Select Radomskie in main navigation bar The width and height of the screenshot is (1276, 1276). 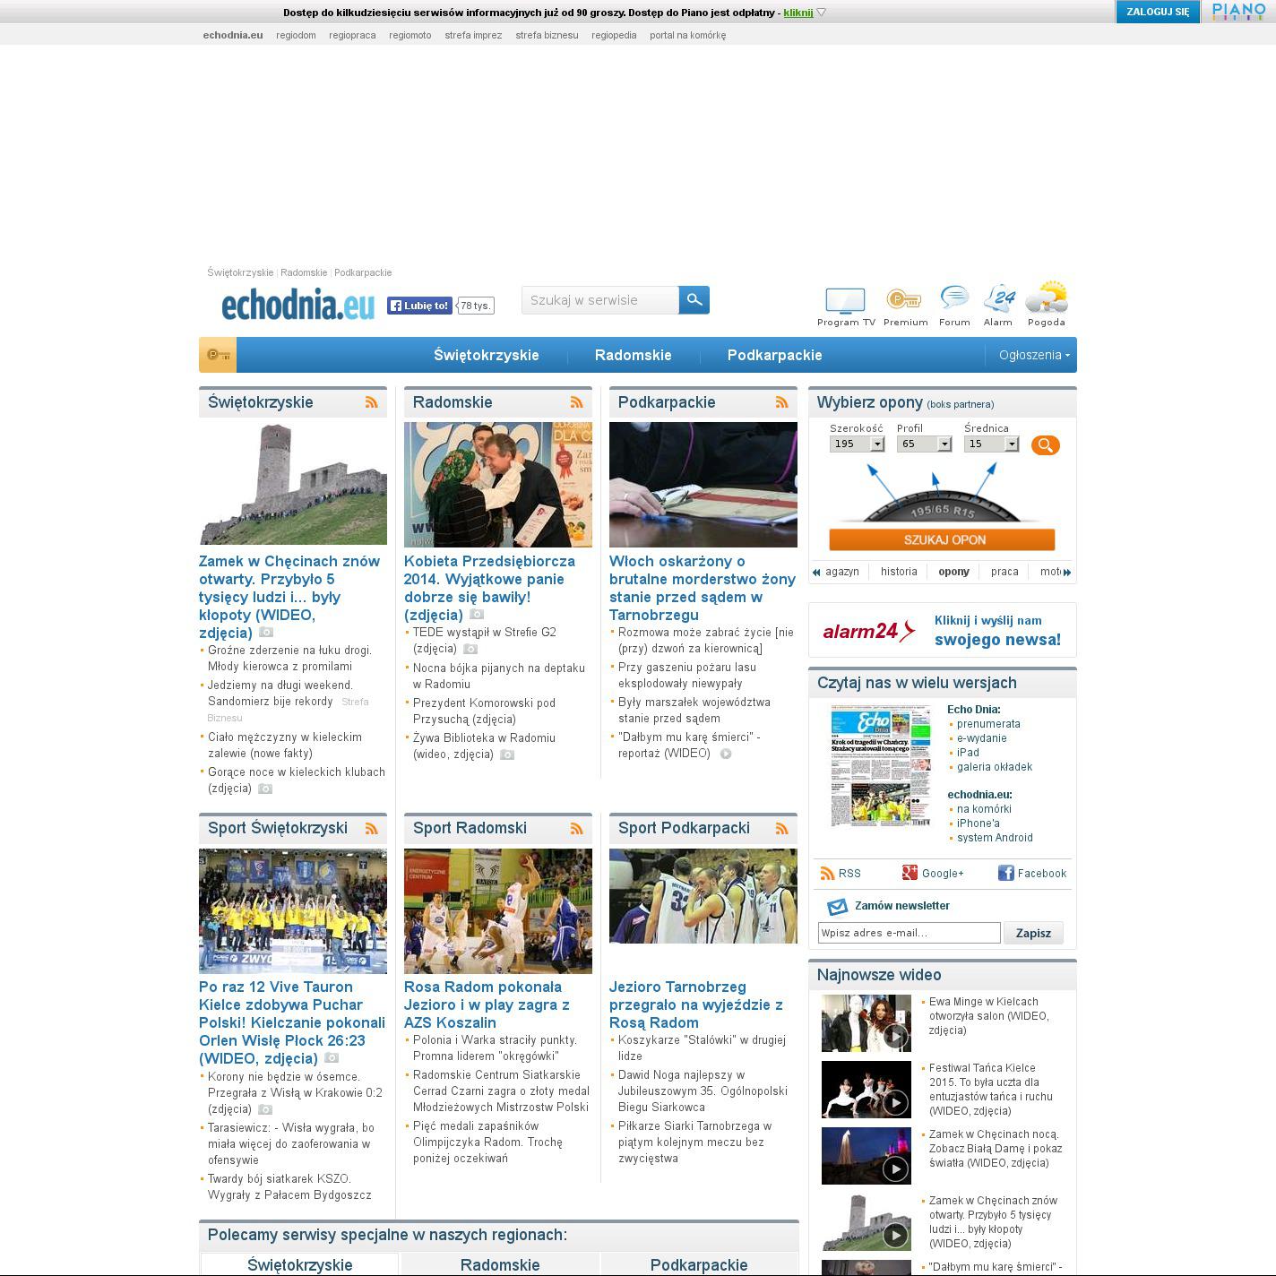coord(634,355)
